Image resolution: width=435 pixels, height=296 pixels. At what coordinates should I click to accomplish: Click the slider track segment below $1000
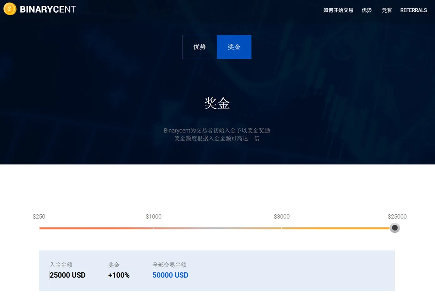coord(96,228)
